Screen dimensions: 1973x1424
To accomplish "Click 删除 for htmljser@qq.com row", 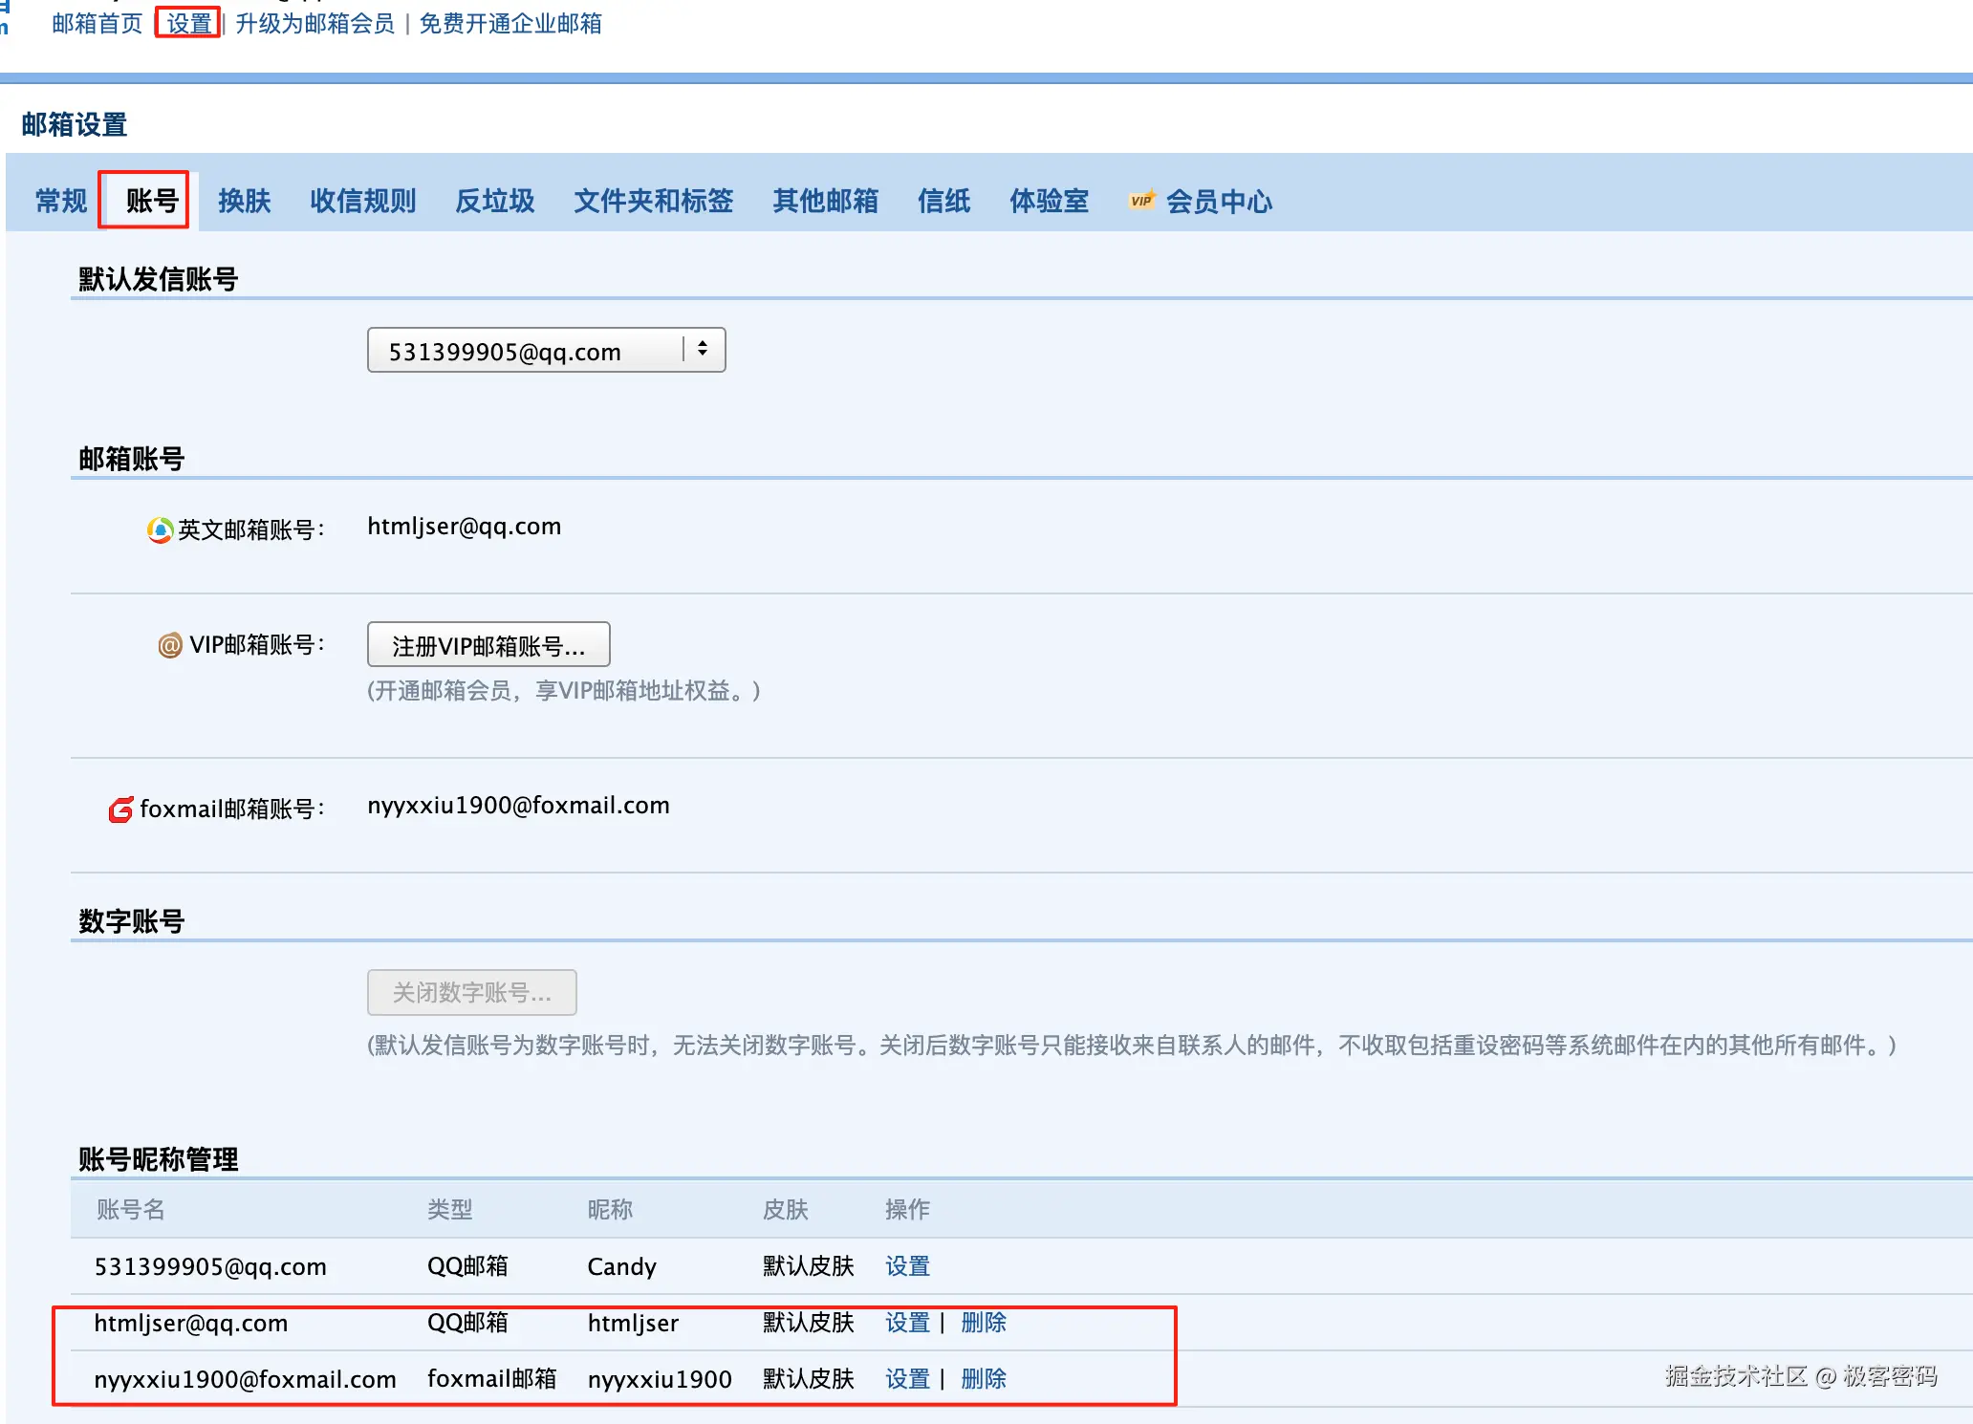I will tap(984, 1323).
